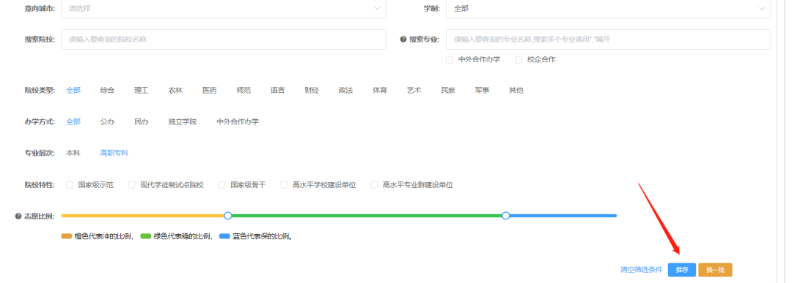Tick the 校企合作 checkbox

pyautogui.click(x=518, y=59)
